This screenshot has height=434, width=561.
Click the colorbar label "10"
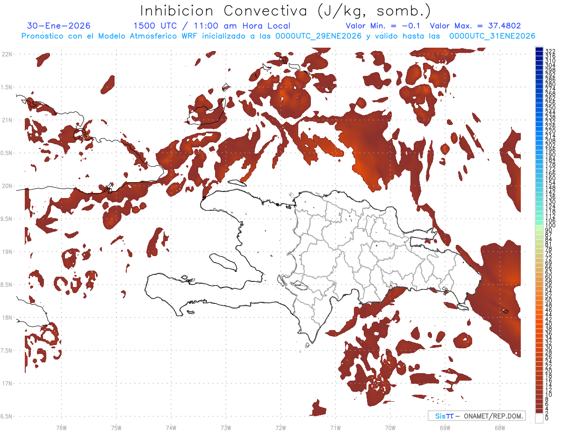coord(549,395)
